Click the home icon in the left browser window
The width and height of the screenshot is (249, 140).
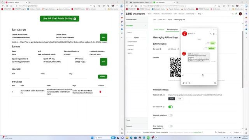11,6
